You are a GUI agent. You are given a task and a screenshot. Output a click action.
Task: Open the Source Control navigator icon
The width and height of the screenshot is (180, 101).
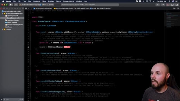point(4,8)
